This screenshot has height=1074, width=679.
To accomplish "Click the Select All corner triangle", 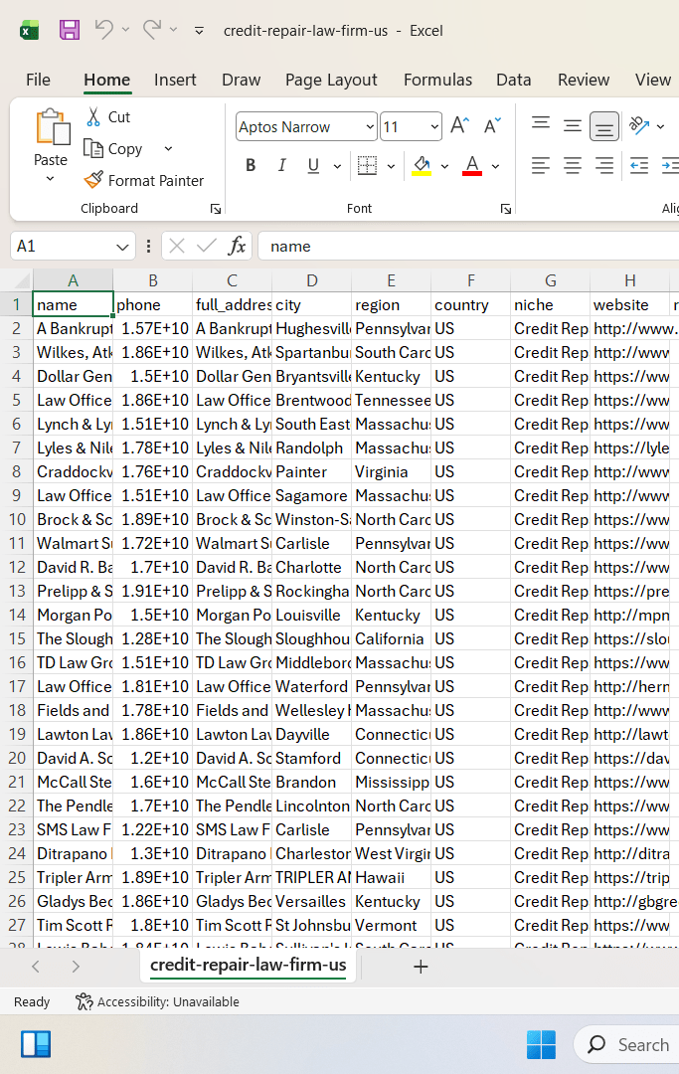I will click(22, 280).
